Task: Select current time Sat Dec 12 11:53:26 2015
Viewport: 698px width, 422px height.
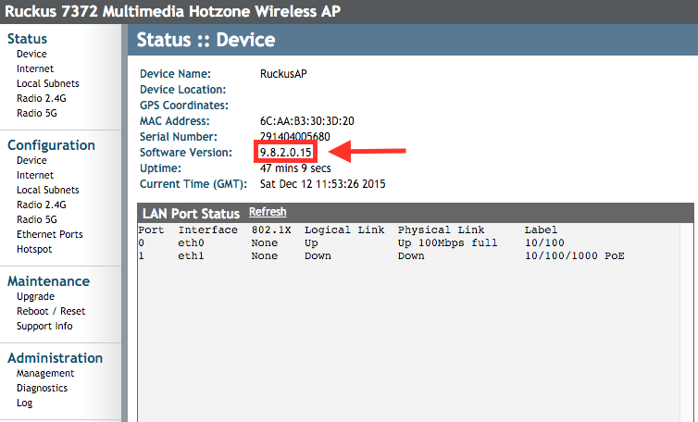Action: 323,184
